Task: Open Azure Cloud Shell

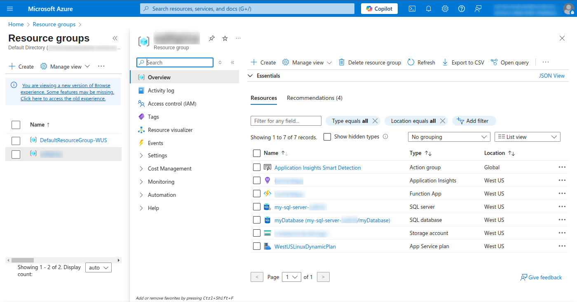Action: pyautogui.click(x=412, y=9)
